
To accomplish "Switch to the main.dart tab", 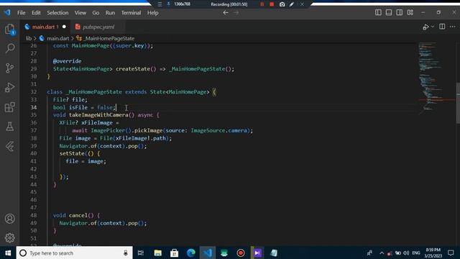I will [x=45, y=27].
